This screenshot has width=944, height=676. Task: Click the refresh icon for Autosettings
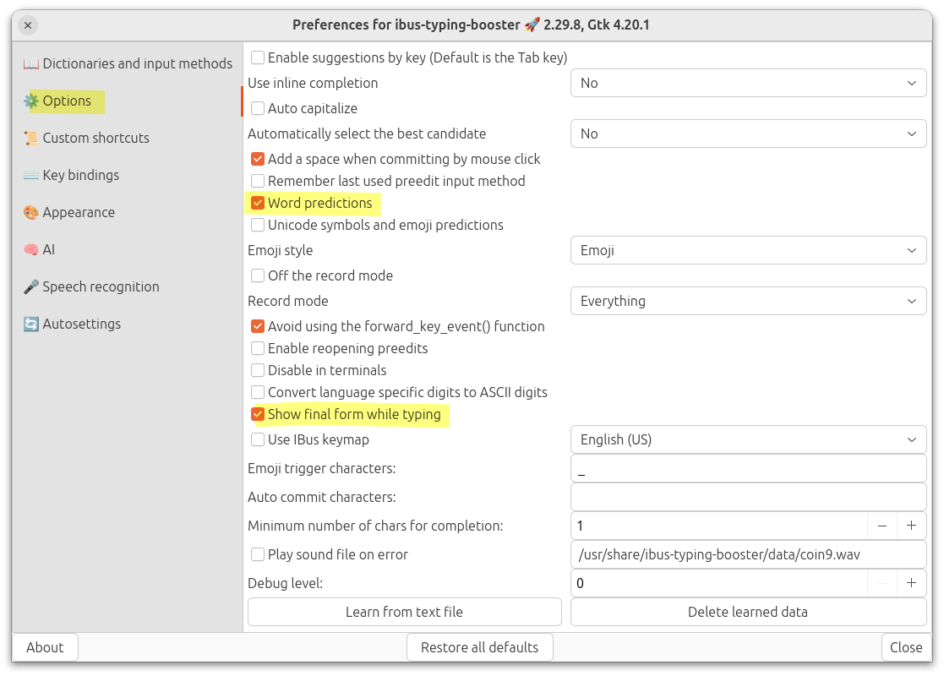(31, 324)
